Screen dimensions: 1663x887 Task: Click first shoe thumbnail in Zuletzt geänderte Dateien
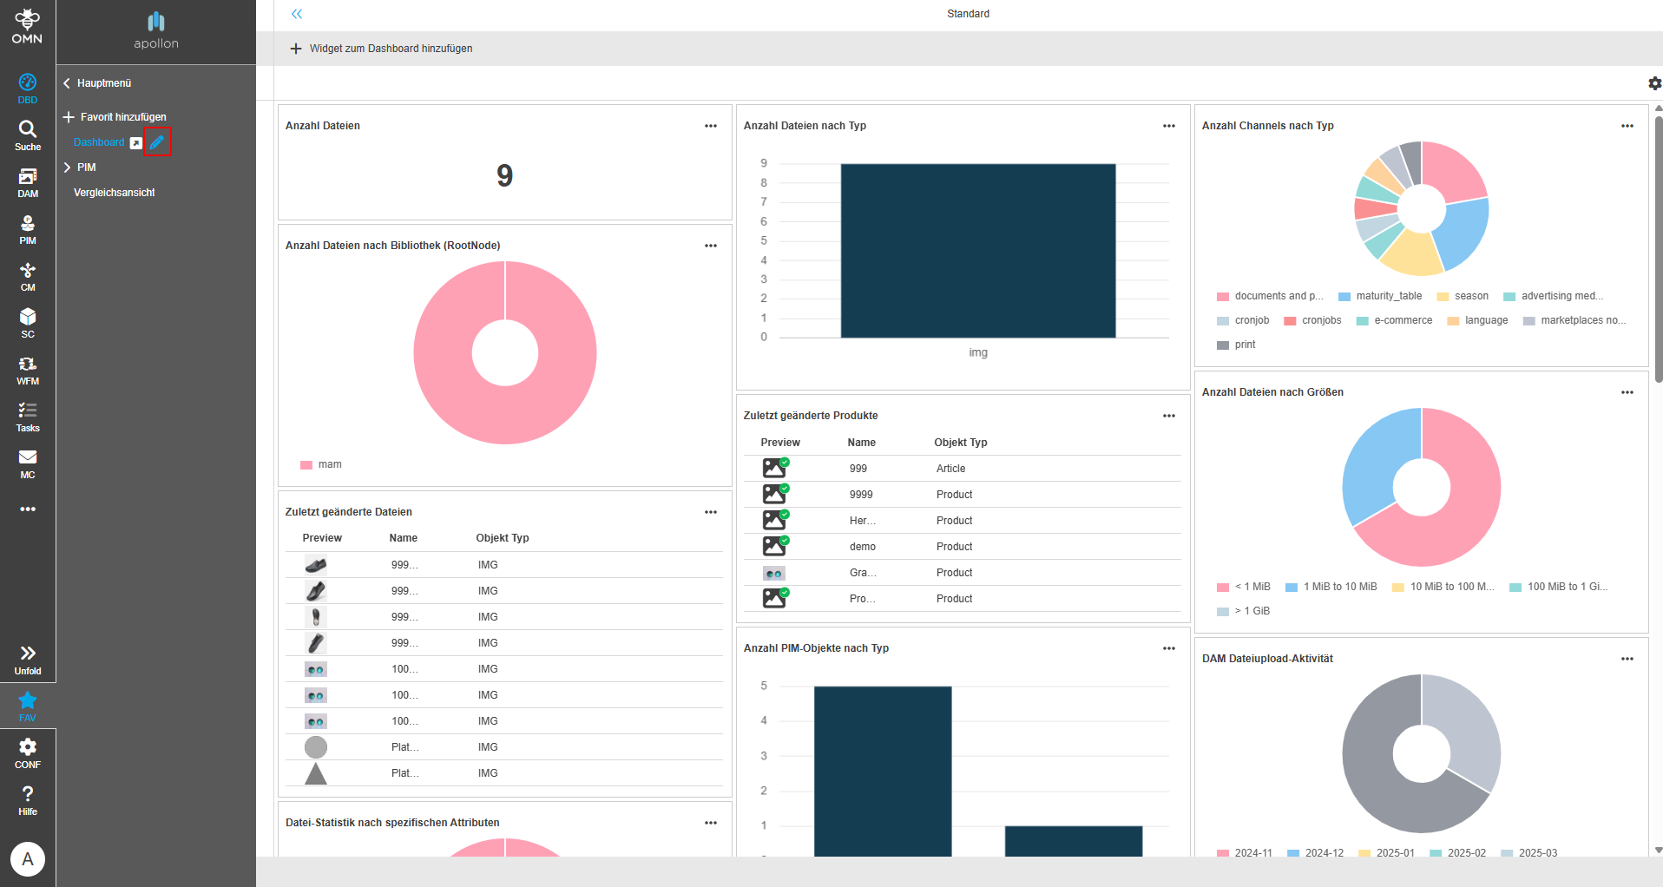click(316, 565)
